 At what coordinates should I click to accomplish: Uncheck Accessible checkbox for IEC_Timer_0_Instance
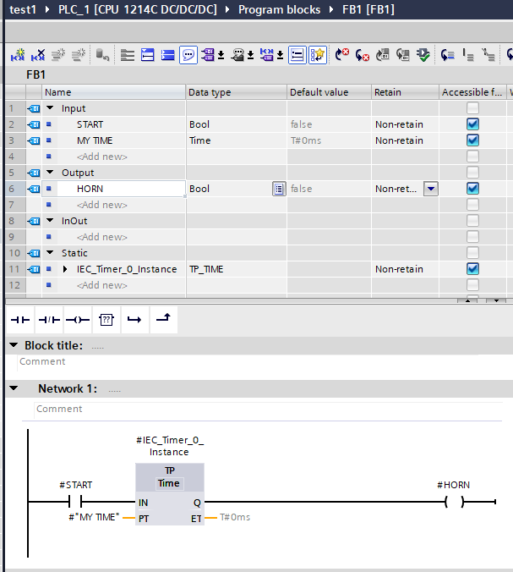click(472, 269)
